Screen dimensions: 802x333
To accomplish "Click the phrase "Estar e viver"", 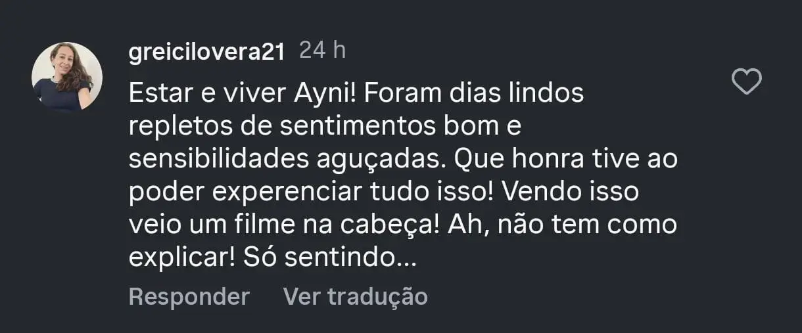I will point(195,93).
